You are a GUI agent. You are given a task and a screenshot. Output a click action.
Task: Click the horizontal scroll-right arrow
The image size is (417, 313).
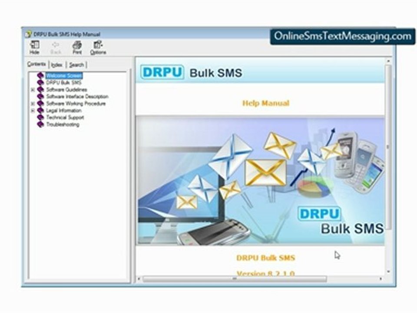point(381,279)
